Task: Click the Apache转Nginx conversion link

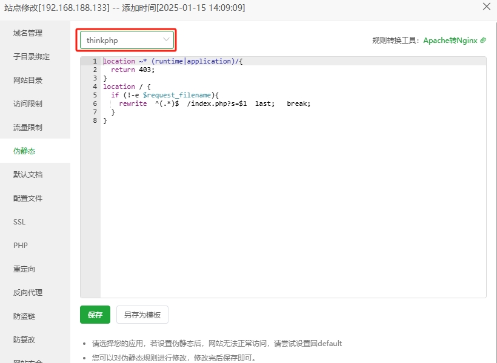Action: click(x=450, y=41)
